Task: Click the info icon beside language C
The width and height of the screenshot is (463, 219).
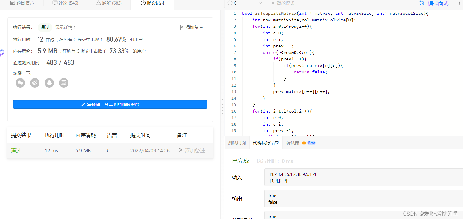Action: (230, 3)
